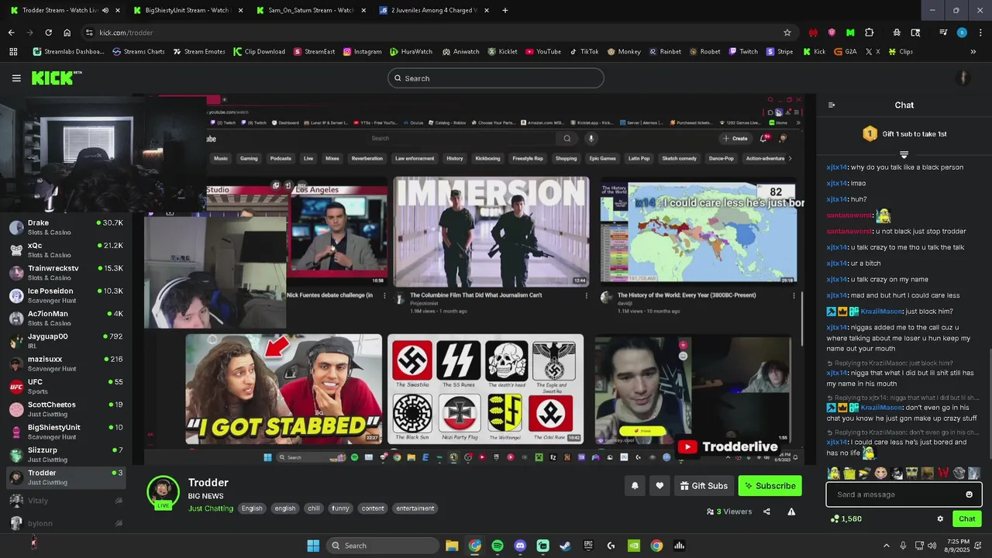Bookmark this page with the star icon
The height and width of the screenshot is (558, 992).
(787, 33)
